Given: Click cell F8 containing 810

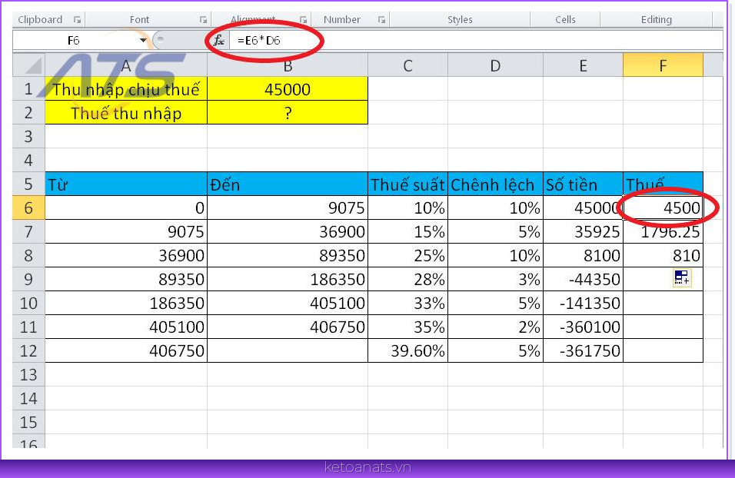Looking at the screenshot, I should click(x=663, y=255).
